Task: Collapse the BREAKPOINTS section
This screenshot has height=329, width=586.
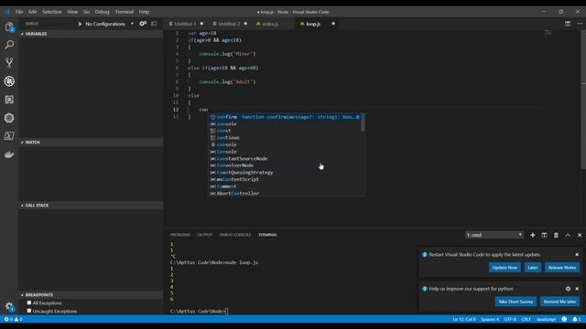Action: click(x=91, y=294)
